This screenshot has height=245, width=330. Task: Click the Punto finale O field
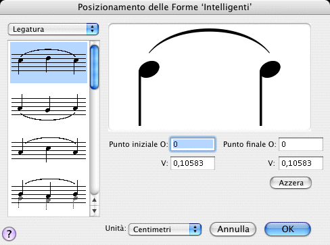(301, 144)
